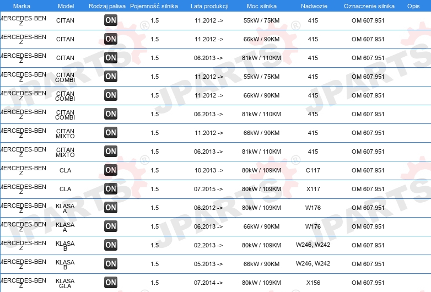Click the ON icon in KLASA B 66kW row
This screenshot has width=431, height=292.
click(111, 264)
